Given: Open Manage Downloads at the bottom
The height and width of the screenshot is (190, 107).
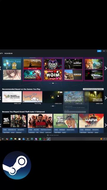Looking at the screenshot, I should [x=53, y=135].
